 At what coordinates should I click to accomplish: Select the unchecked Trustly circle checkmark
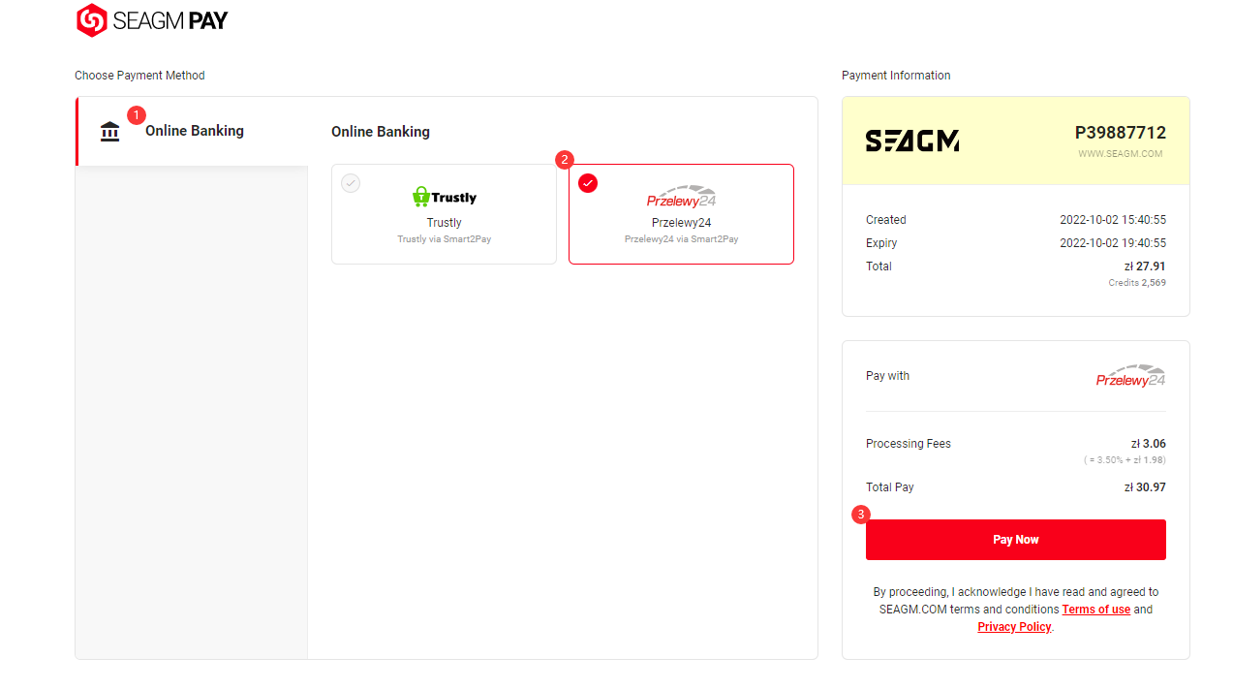coord(351,183)
